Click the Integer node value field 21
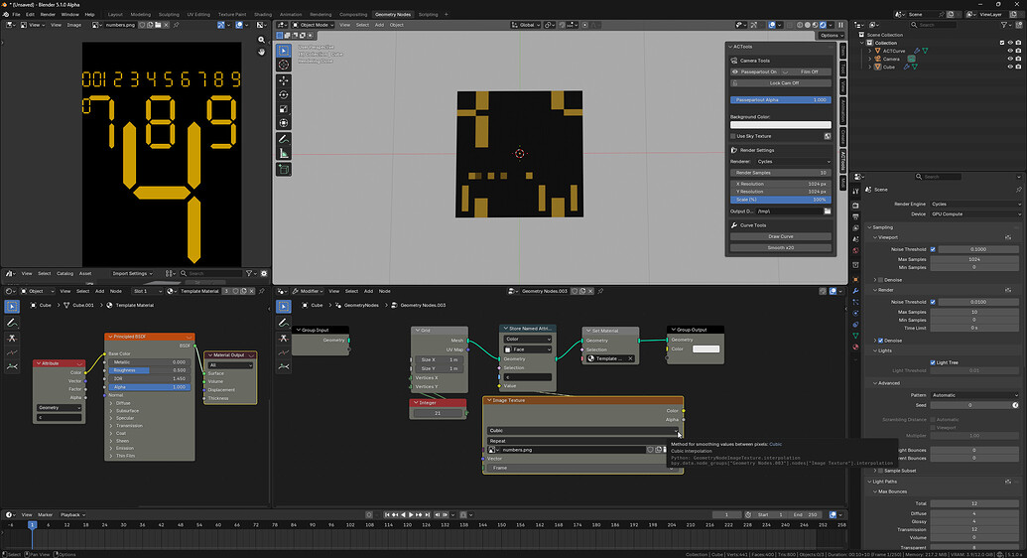This screenshot has height=558, width=1027. point(438,413)
